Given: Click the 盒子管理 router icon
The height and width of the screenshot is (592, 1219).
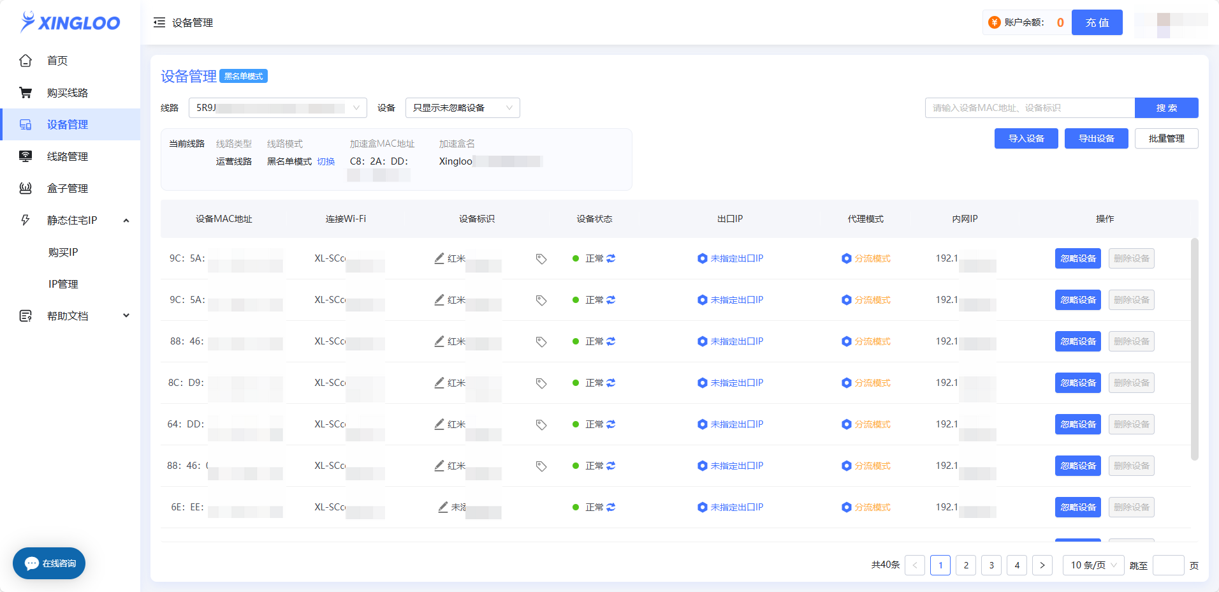Looking at the screenshot, I should click(26, 188).
